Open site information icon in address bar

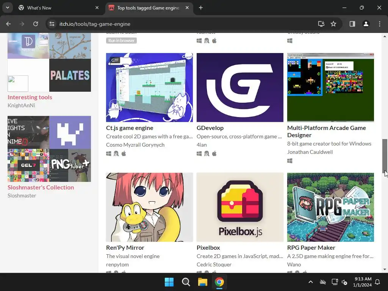[52, 24]
